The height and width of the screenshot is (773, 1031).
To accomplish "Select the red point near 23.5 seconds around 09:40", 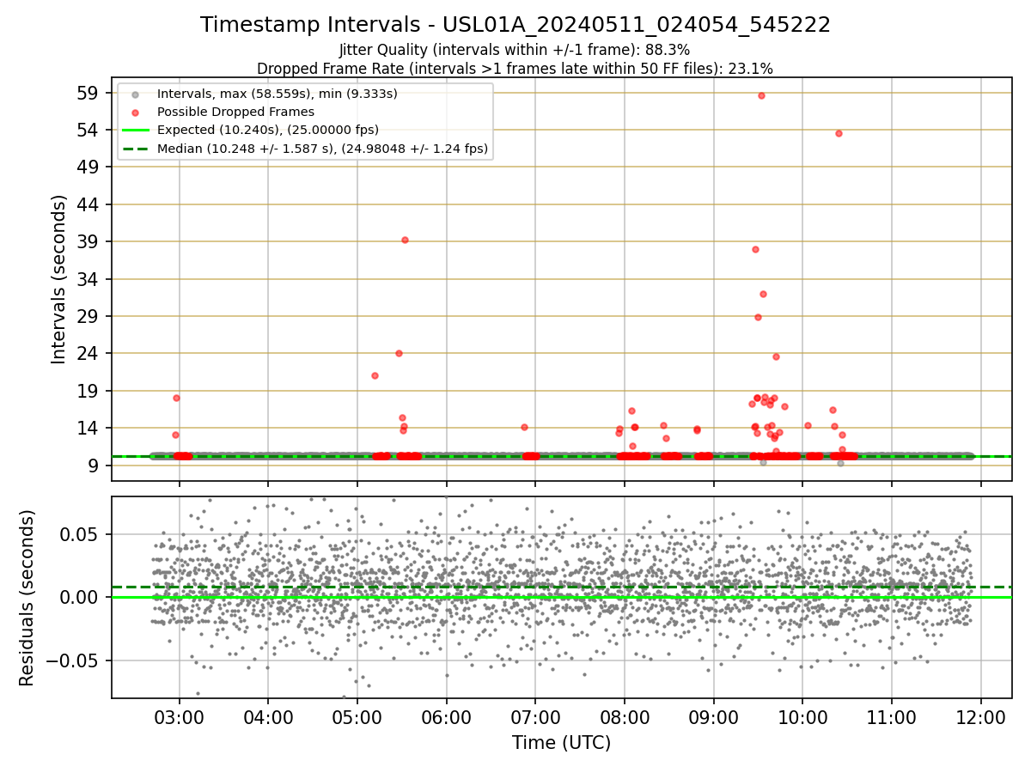I will click(x=776, y=356).
